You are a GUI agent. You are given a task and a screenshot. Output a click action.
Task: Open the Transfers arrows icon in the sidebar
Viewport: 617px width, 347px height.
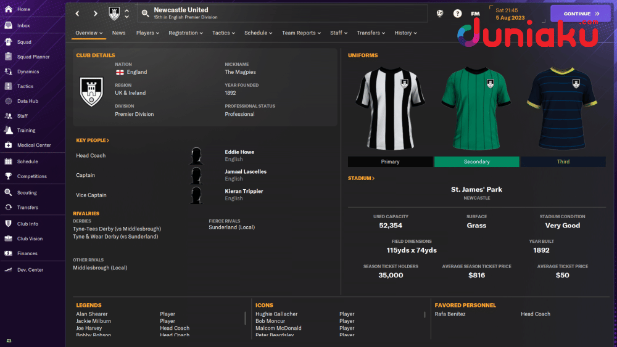8,207
